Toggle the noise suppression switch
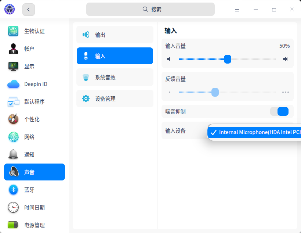Viewport: 301px width, 233px height. click(x=279, y=111)
